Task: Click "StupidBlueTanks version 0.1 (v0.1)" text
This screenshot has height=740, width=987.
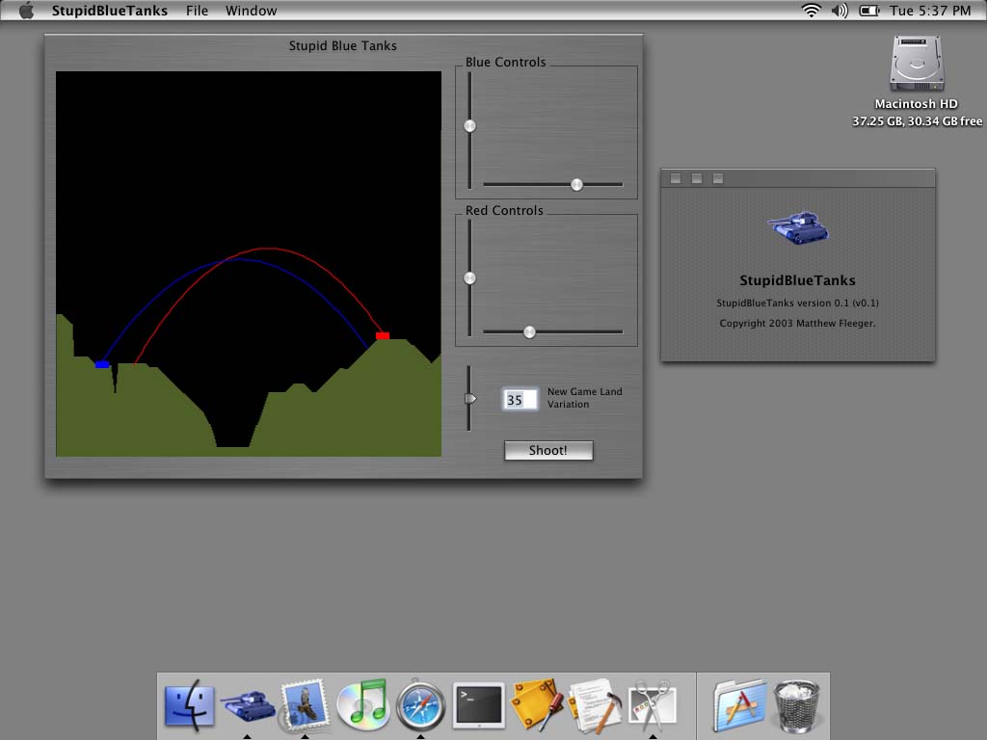Action: pyautogui.click(x=797, y=303)
